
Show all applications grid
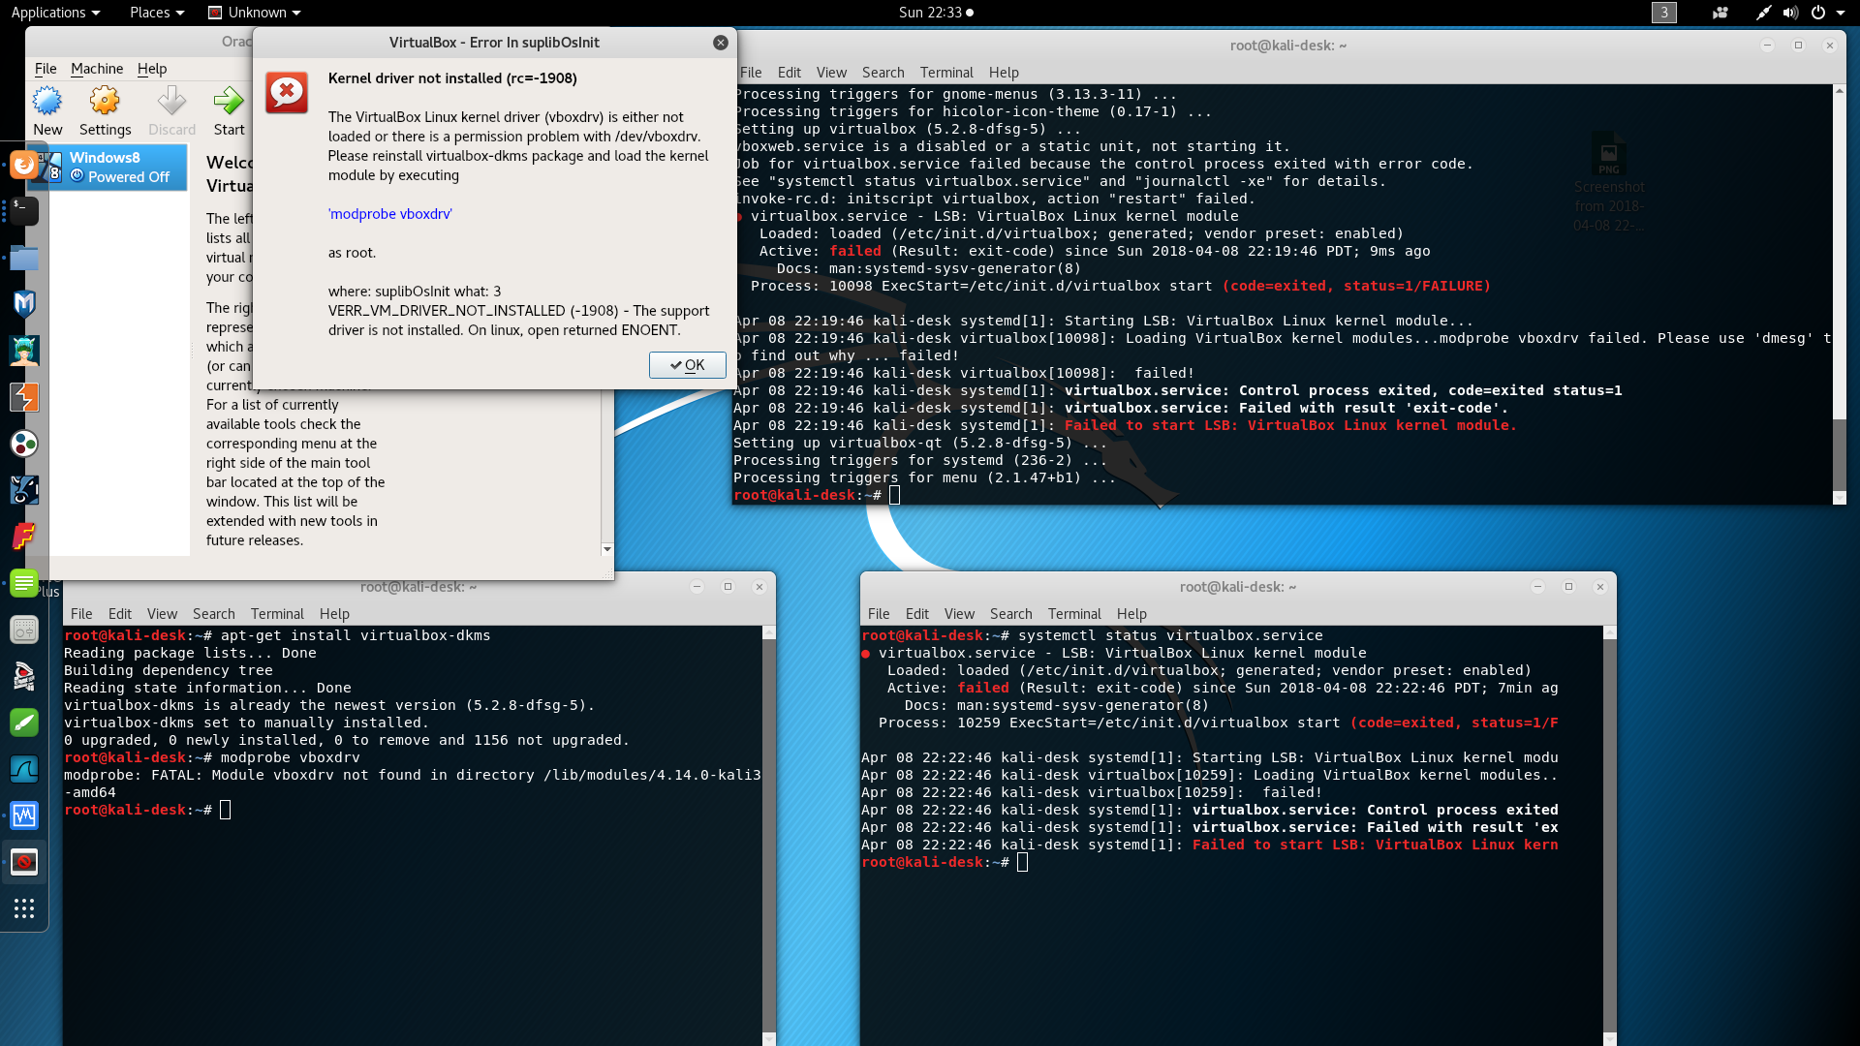[x=24, y=908]
